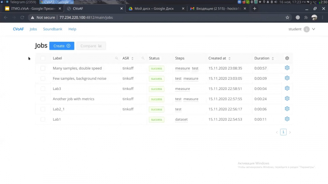This screenshot has width=328, height=184.
Task: Click search icon in ASR column header
Action: pos(143,58)
